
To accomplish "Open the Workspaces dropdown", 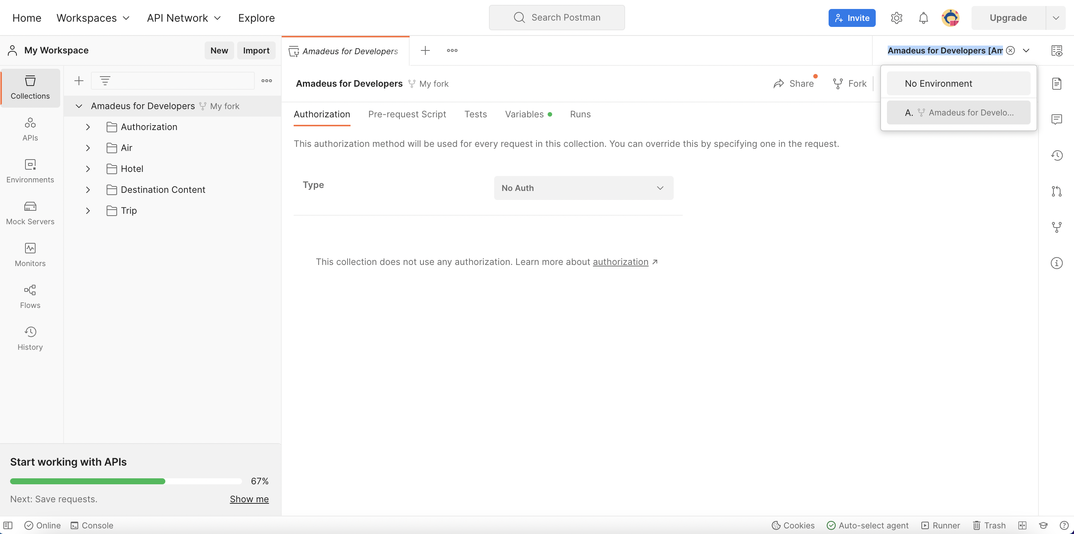I will coord(94,18).
